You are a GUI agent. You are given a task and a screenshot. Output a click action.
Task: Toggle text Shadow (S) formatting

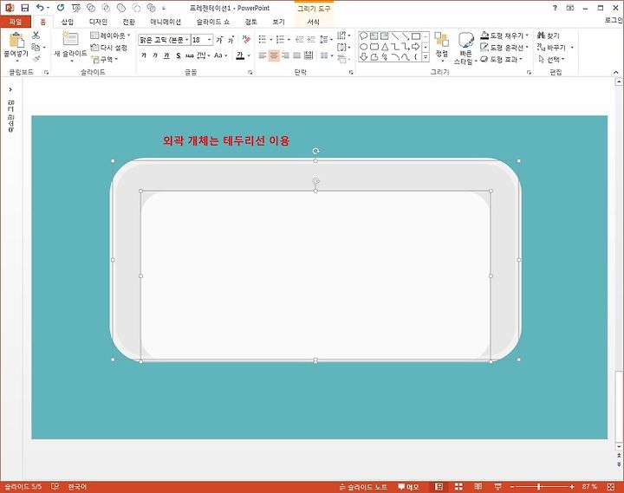coord(178,55)
